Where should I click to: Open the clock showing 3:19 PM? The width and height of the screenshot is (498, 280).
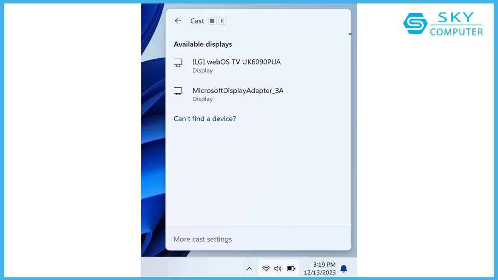coord(320,269)
